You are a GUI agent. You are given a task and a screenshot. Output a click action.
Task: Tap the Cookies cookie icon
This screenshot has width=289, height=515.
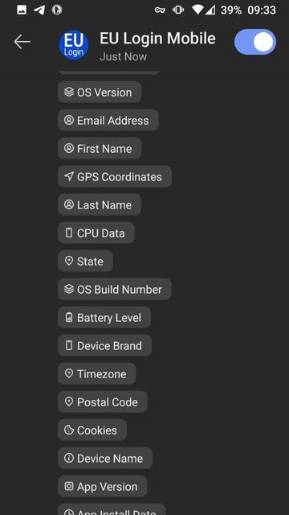click(x=69, y=430)
